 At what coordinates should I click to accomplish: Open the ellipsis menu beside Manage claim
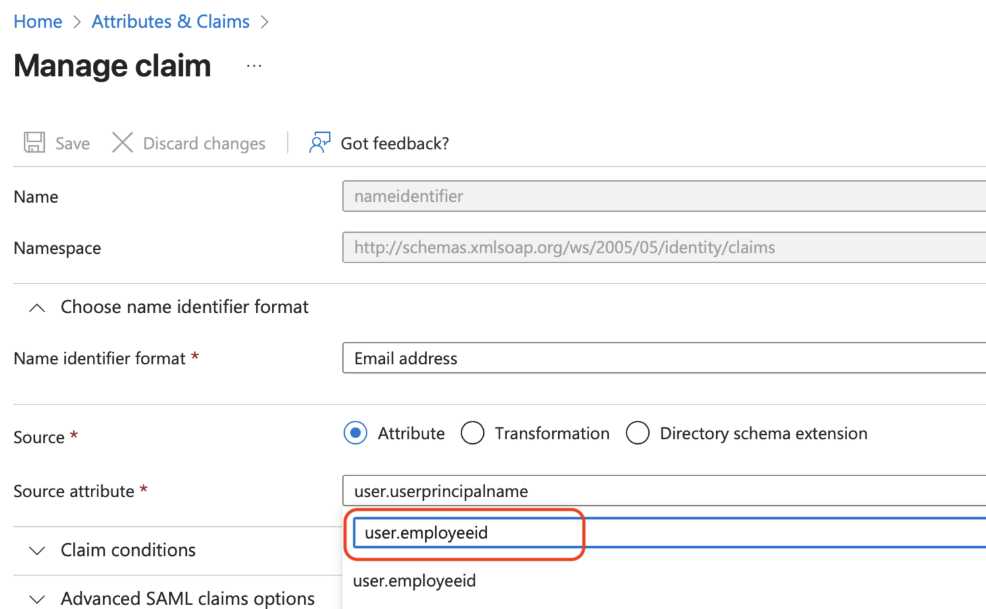point(254,66)
